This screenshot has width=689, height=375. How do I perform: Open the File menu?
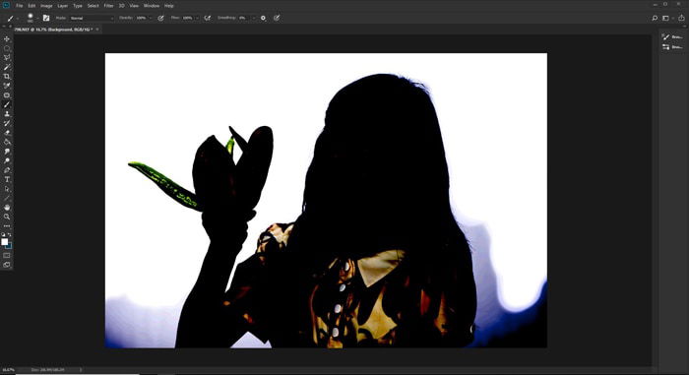coord(20,6)
